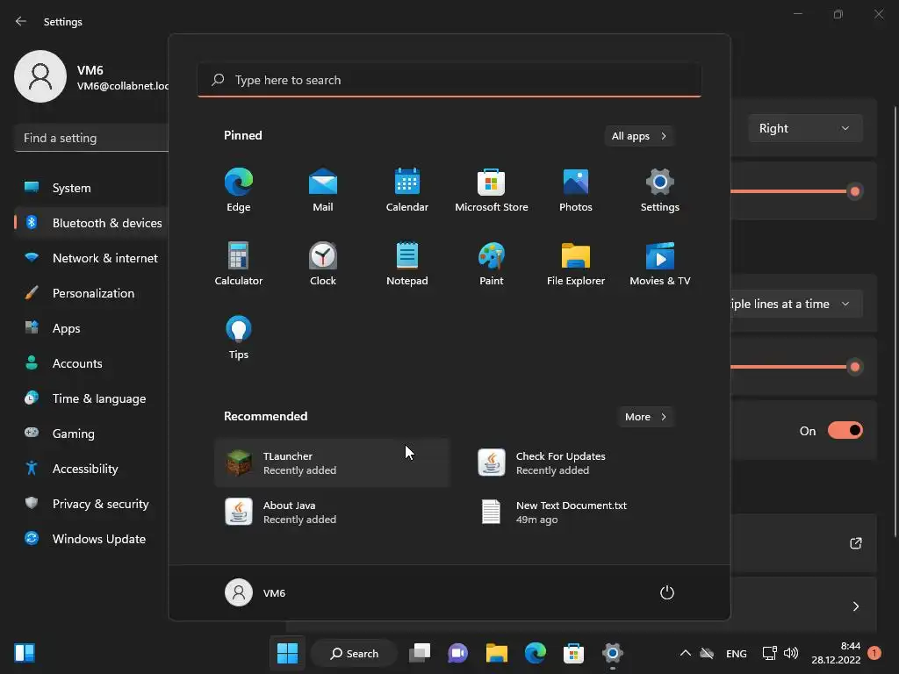Switch ENG input language indicator

[x=737, y=653]
